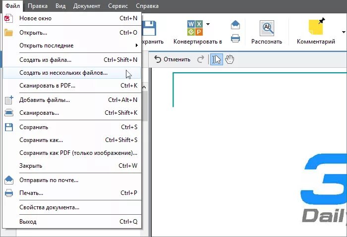Click the toolbar Save floppy disk icon

click(x=149, y=28)
